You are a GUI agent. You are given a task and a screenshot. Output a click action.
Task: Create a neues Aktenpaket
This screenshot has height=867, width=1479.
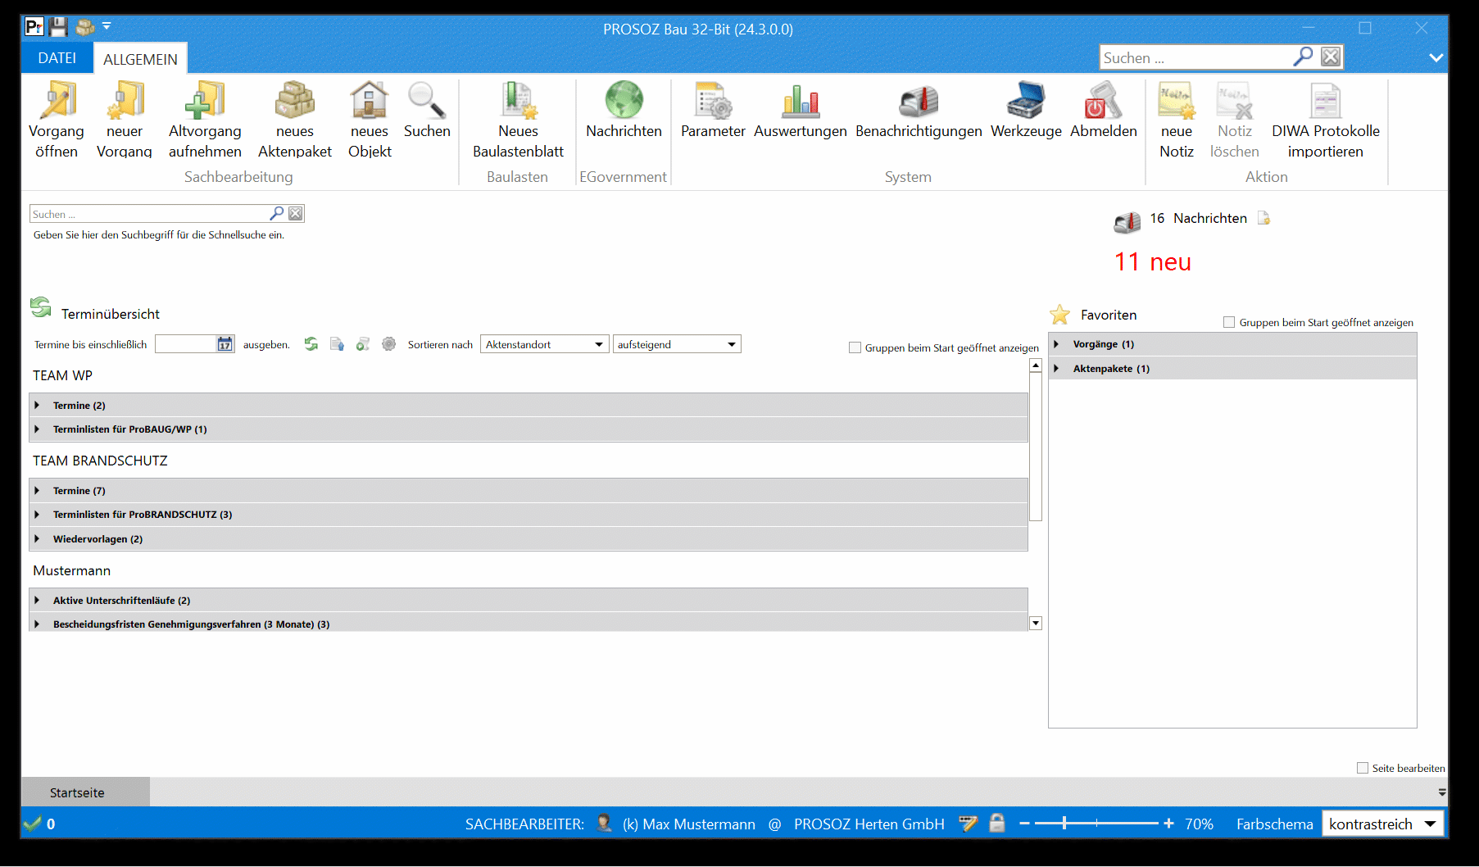click(x=295, y=120)
